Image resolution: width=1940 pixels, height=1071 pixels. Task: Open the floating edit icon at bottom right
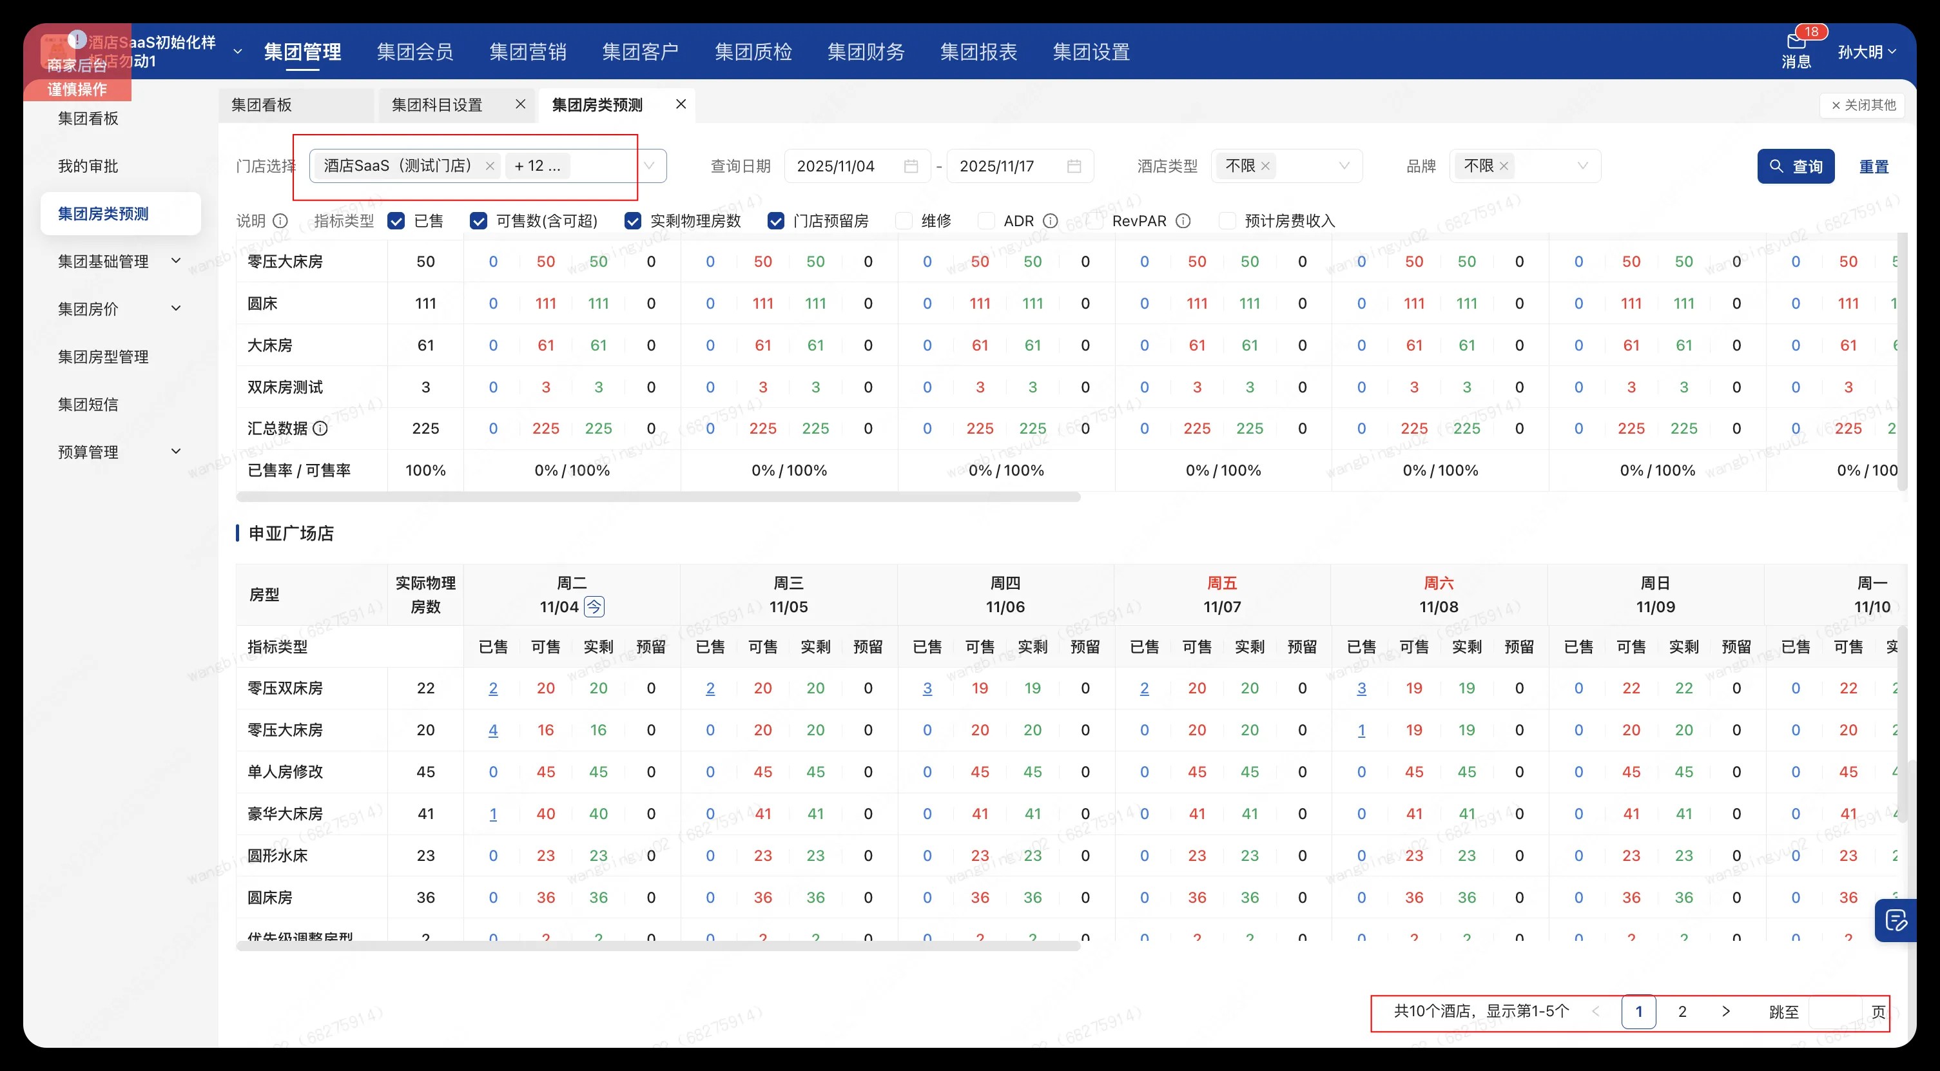pyautogui.click(x=1897, y=920)
